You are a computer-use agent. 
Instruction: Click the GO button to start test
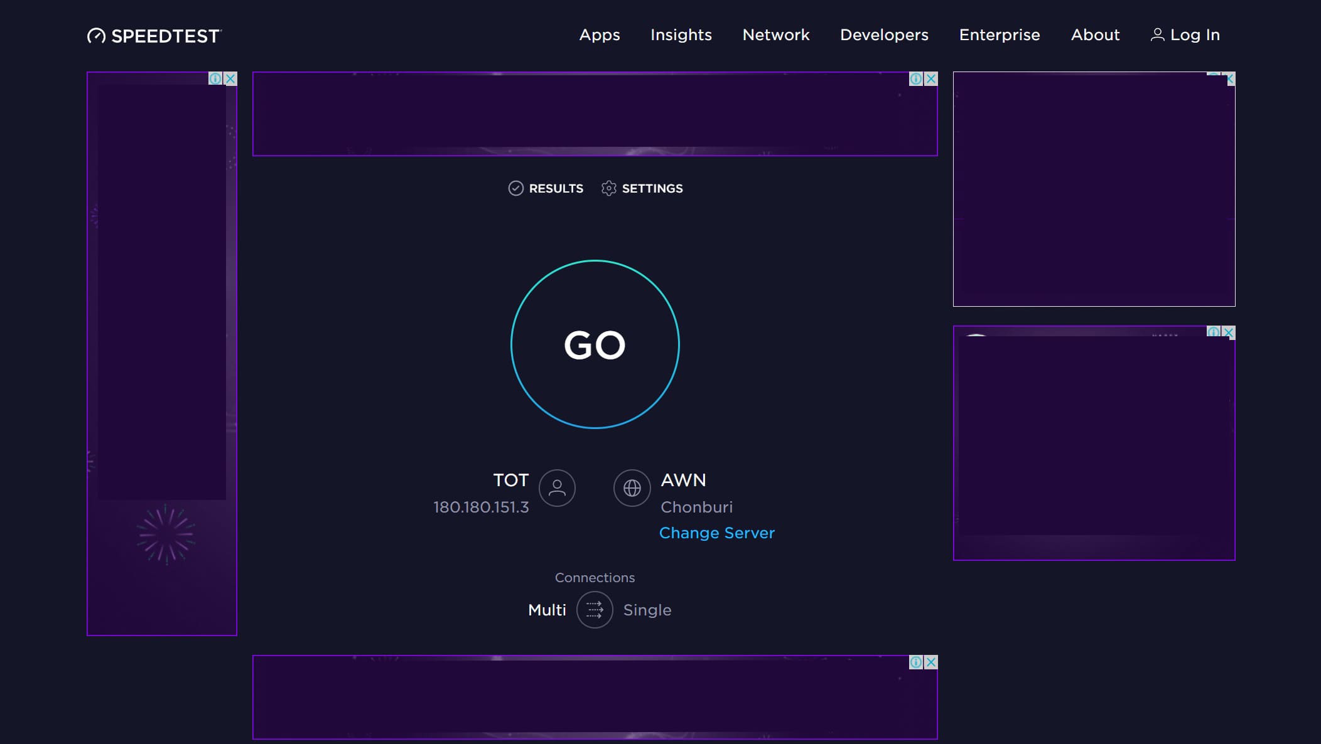(595, 344)
